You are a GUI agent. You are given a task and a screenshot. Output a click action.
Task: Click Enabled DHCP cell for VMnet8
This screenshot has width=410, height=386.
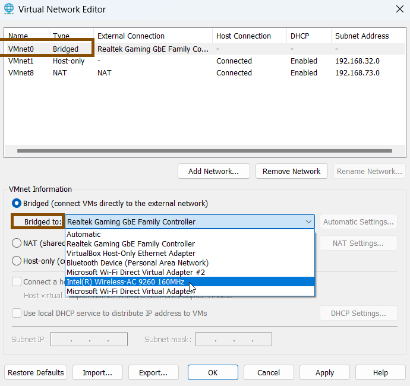304,72
